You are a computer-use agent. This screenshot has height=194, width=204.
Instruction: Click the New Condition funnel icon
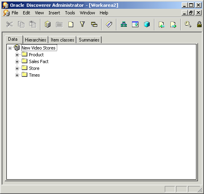click(82, 24)
